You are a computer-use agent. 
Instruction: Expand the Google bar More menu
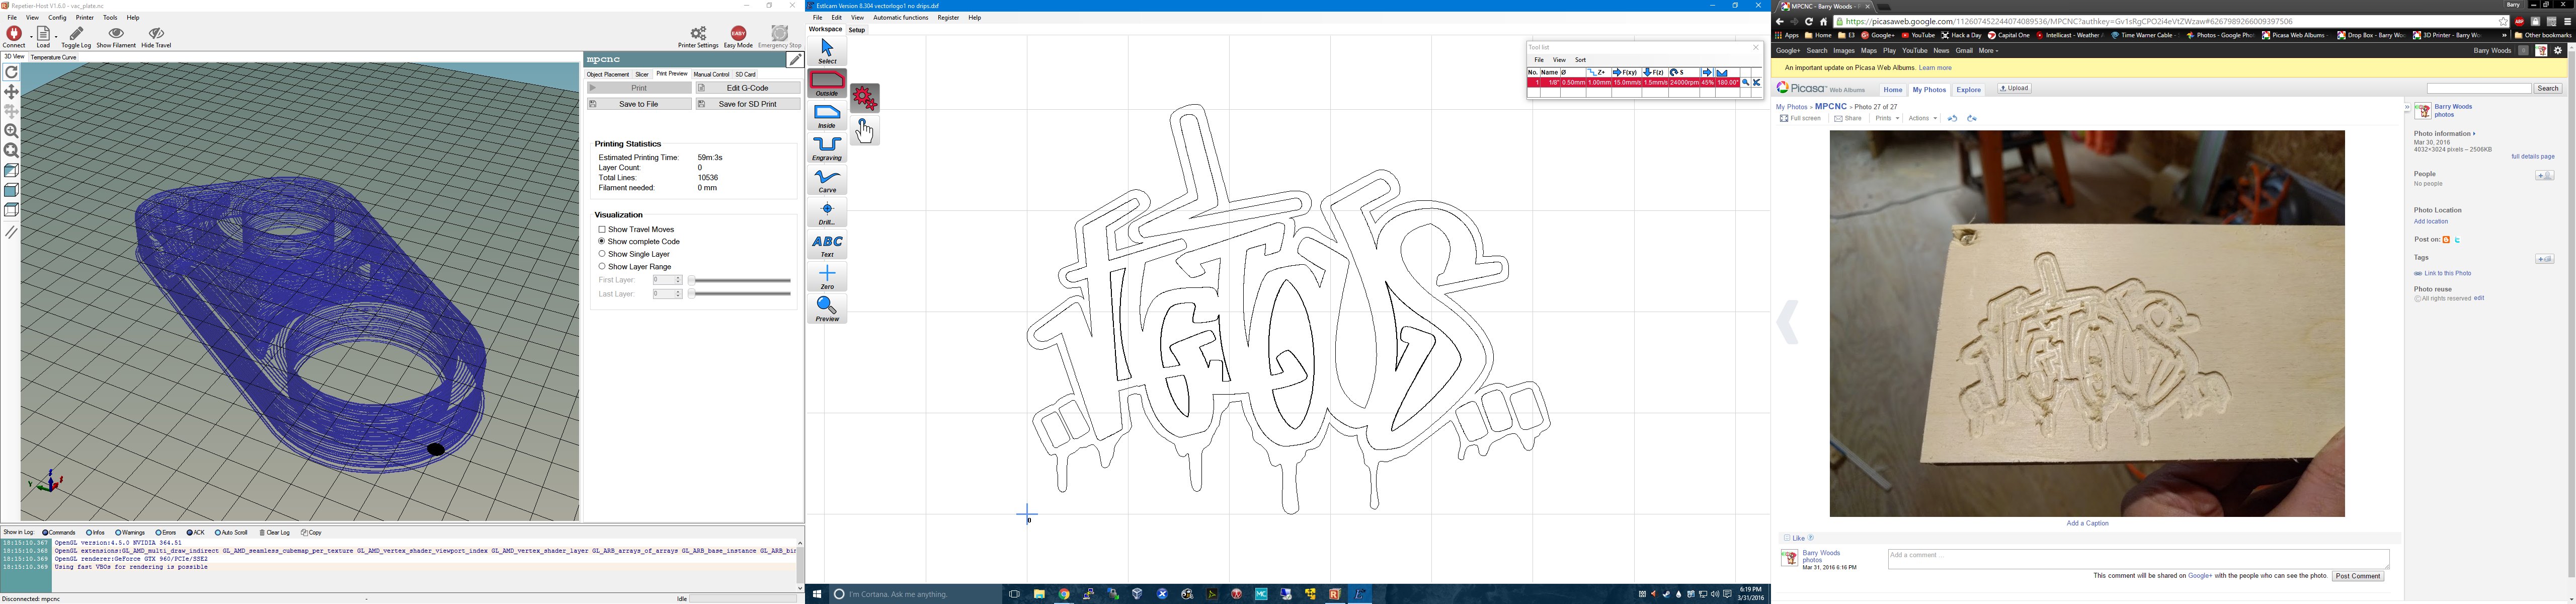[1988, 51]
